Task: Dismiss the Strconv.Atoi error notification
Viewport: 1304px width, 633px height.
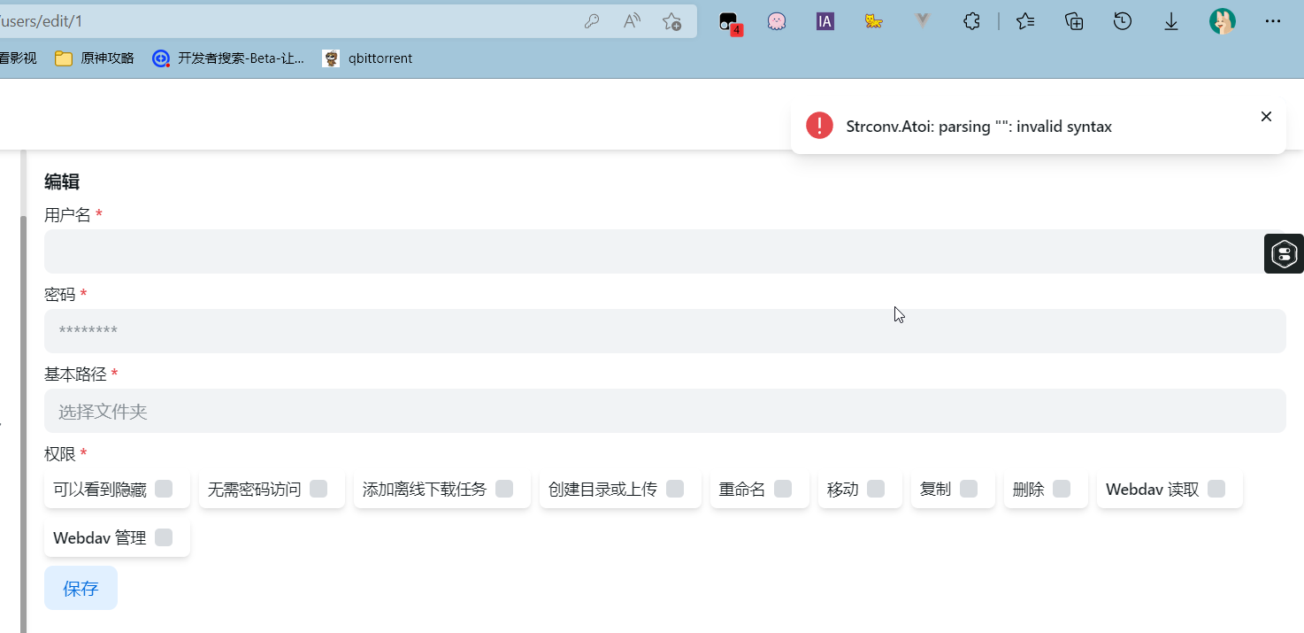Action: pos(1266,116)
